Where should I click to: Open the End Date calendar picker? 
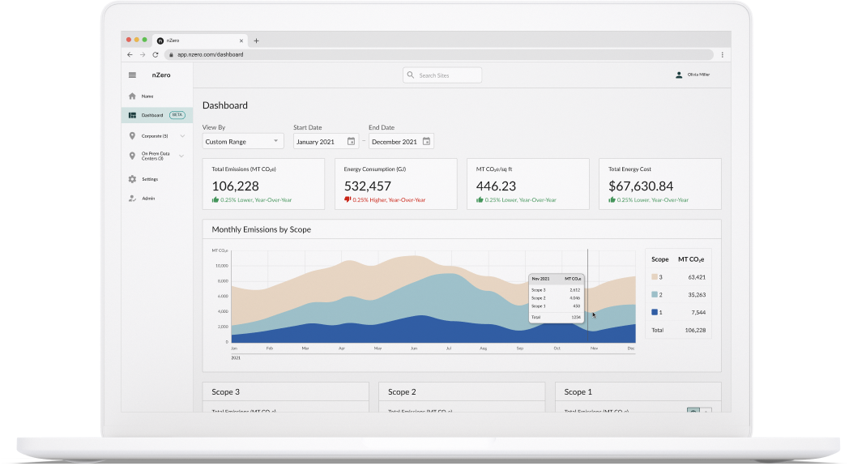pos(426,141)
